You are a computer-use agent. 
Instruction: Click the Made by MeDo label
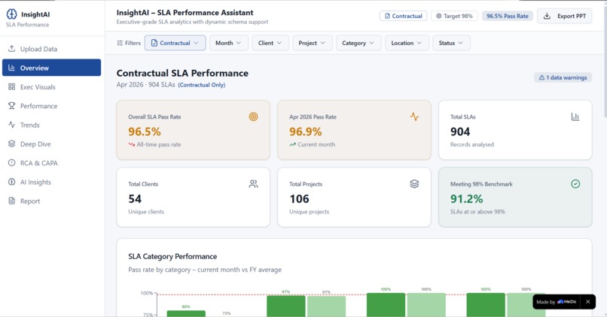[557, 301]
